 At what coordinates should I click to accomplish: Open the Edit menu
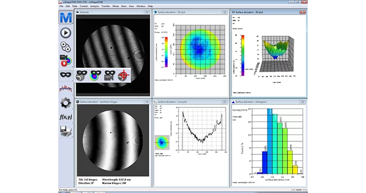[68, 6]
